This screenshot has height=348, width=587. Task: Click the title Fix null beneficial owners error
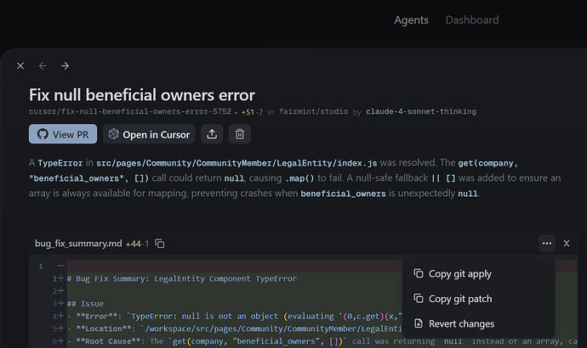(x=142, y=95)
